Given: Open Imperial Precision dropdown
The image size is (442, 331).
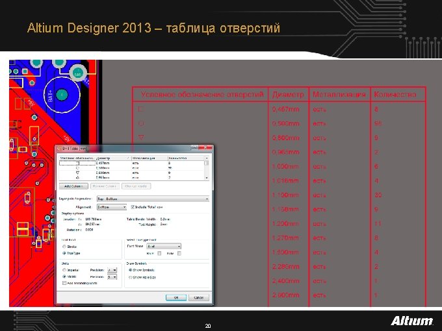Looking at the screenshot, I should point(112,270).
